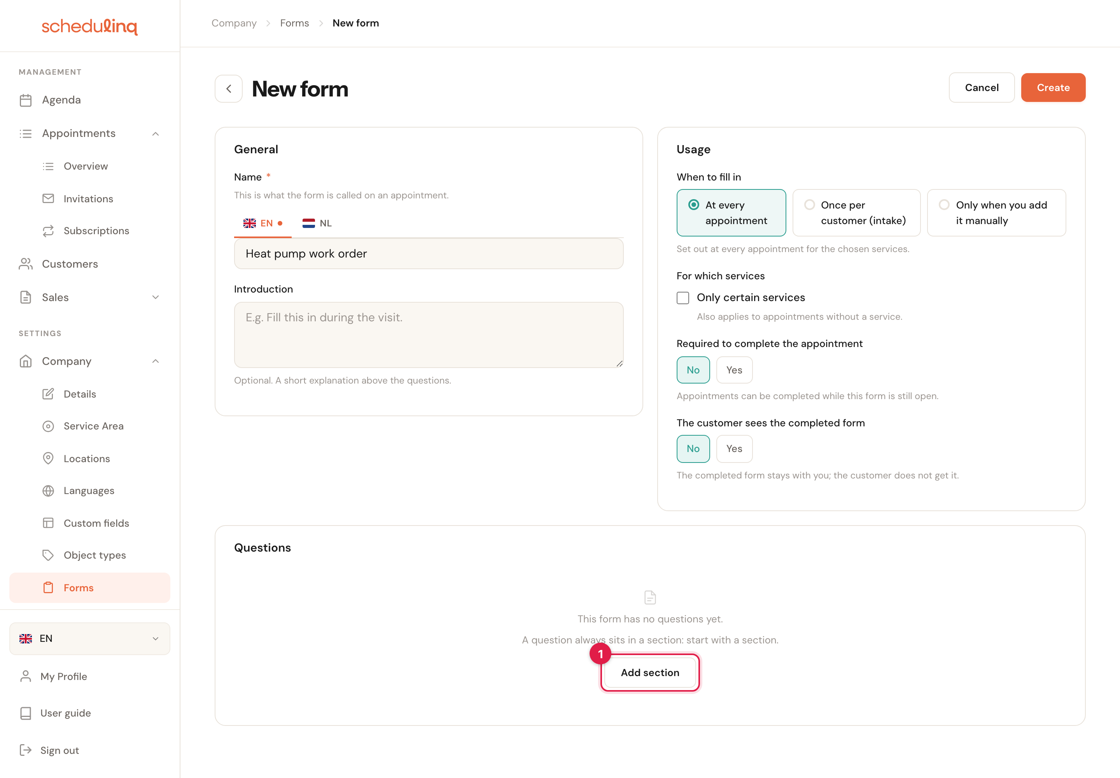Switch to the EN language tab
Viewport: 1120px width, 778px height.
(x=263, y=223)
